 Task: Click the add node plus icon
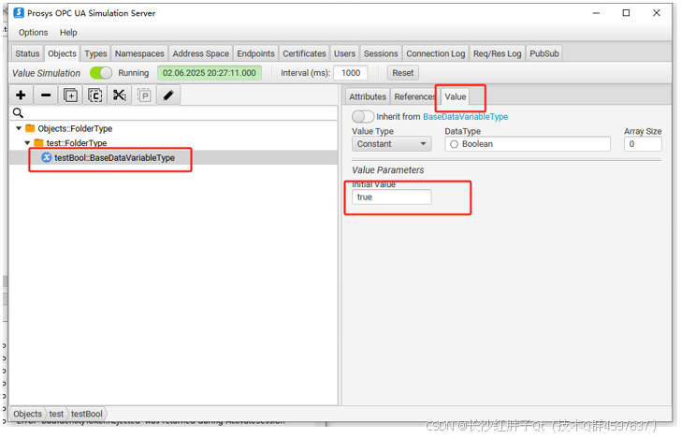pos(21,95)
